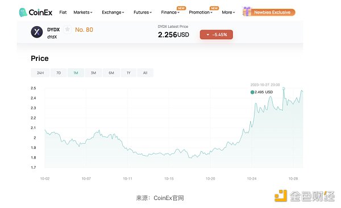Toggle the DYDX favorite star

point(68,29)
